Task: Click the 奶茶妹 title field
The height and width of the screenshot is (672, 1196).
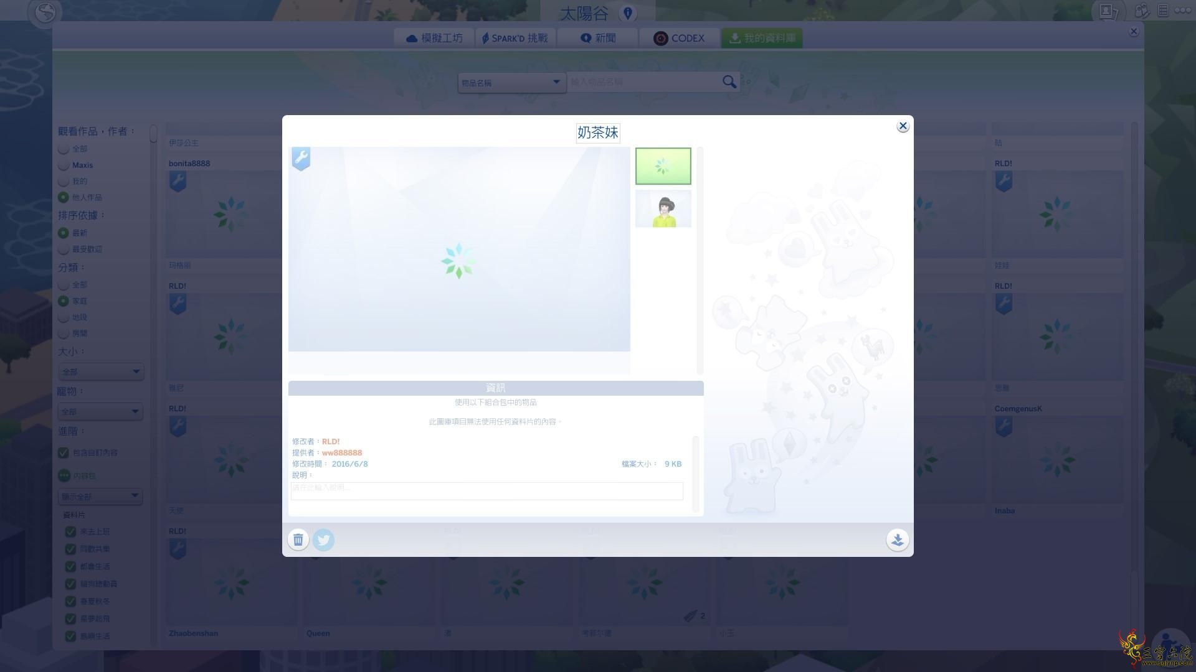Action: pos(598,133)
